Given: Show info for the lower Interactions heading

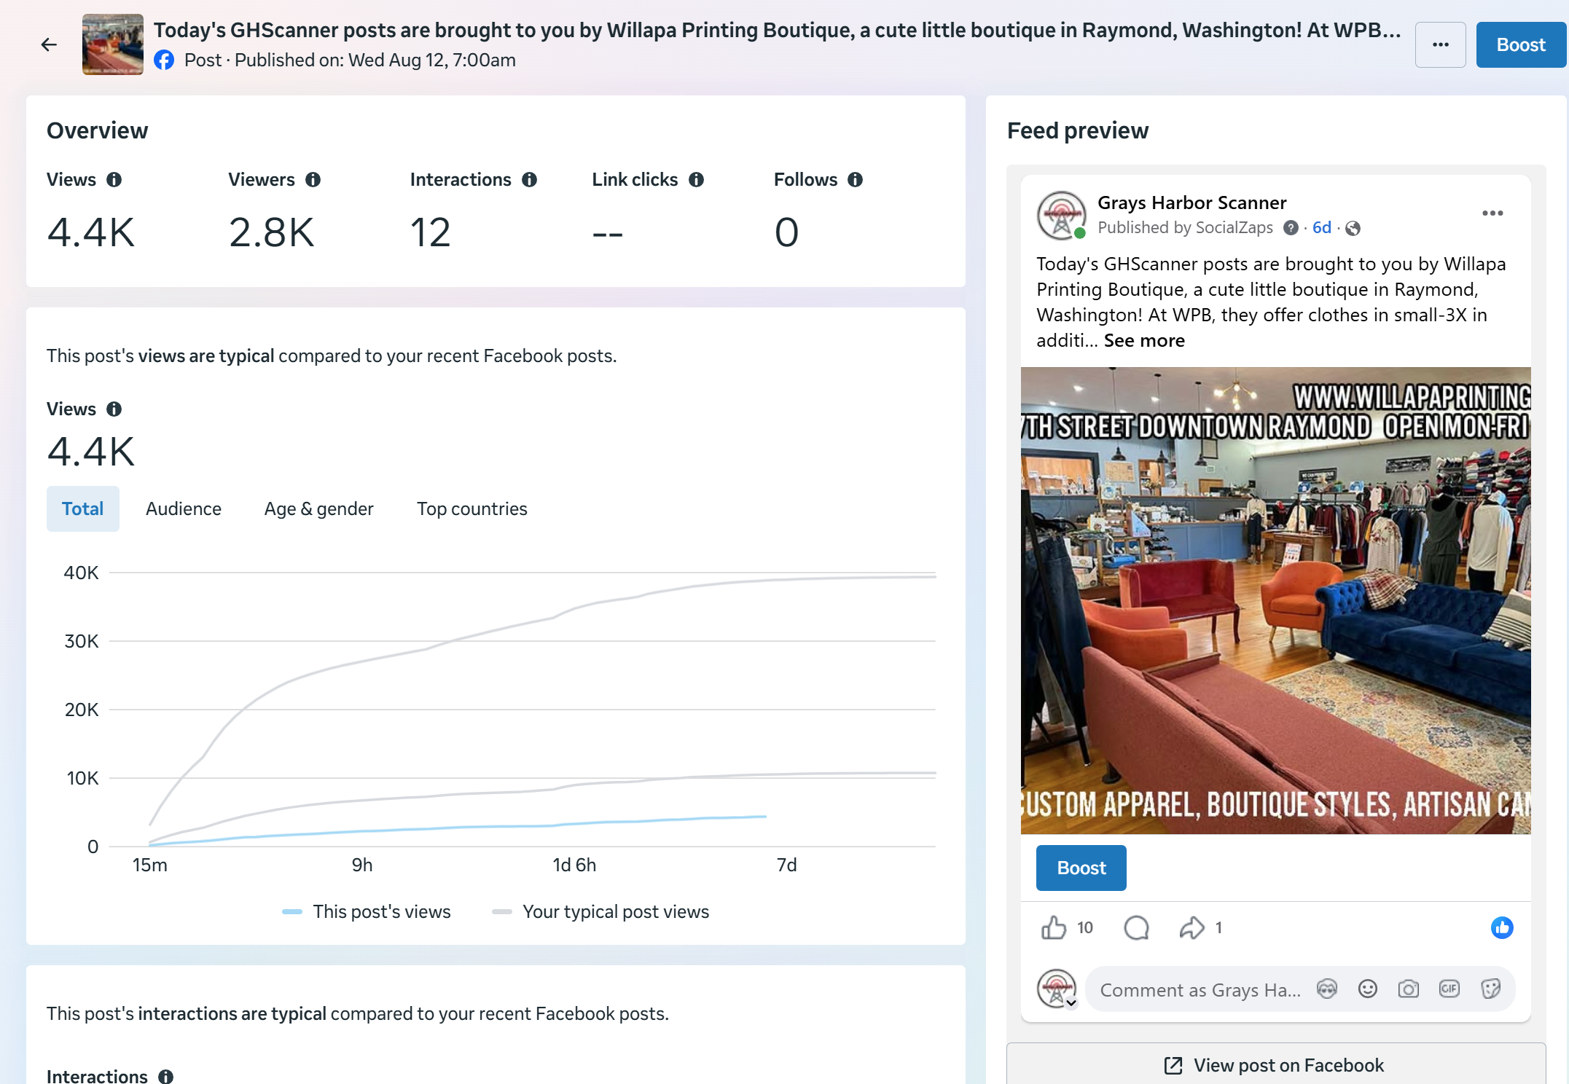Looking at the screenshot, I should pos(166,1077).
